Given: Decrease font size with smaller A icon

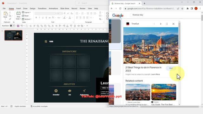Looking at the screenshot, I should (68, 13).
